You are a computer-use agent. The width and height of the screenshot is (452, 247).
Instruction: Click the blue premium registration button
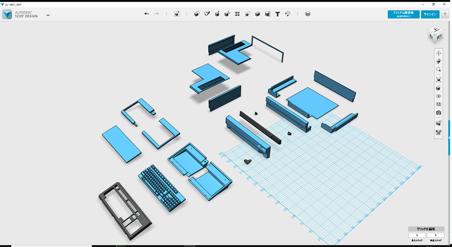point(403,15)
